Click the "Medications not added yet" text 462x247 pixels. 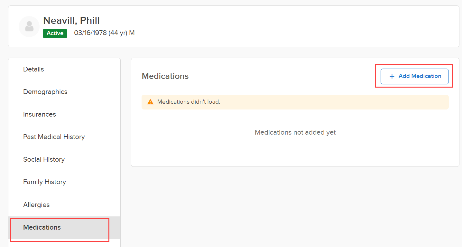coord(295,132)
